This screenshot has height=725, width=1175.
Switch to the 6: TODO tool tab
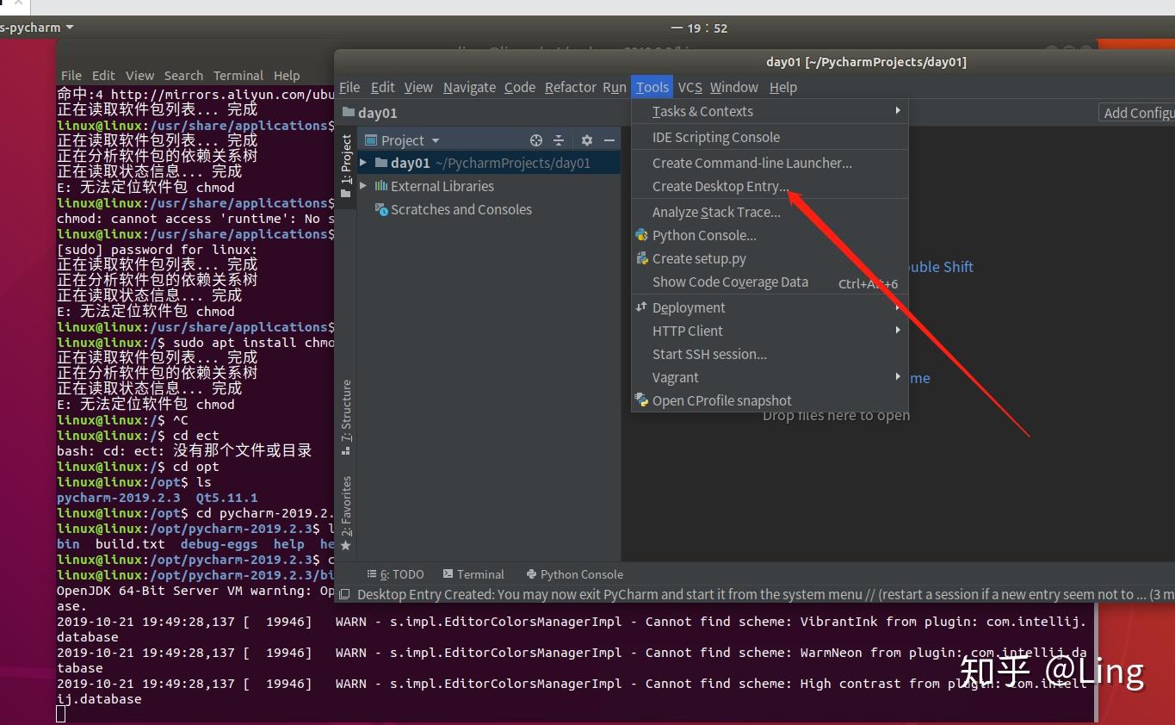coord(396,574)
